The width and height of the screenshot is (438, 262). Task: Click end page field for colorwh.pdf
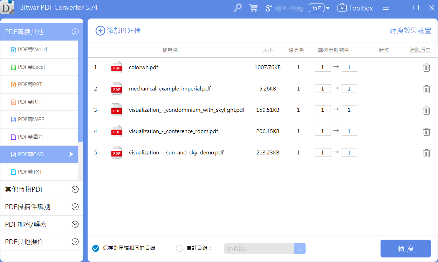(x=349, y=67)
